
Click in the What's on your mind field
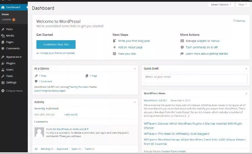pyautogui.click(x=195, y=79)
